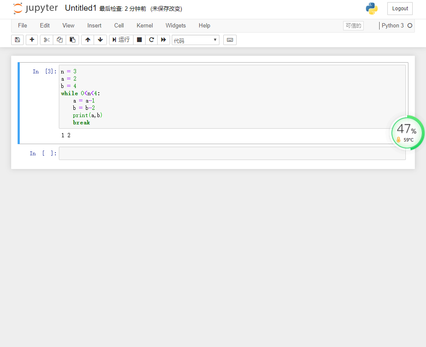Run the cell with 运行 button

pos(121,40)
